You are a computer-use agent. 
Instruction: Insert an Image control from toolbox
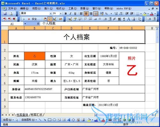[x=133, y=19]
